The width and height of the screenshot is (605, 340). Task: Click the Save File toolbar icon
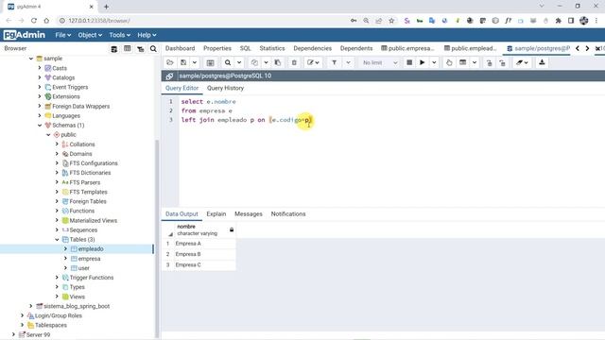184,62
